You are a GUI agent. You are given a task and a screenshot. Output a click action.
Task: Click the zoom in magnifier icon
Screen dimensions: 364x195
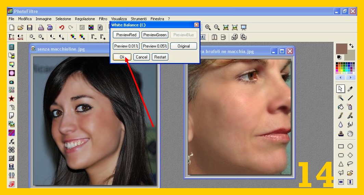click(x=208, y=28)
